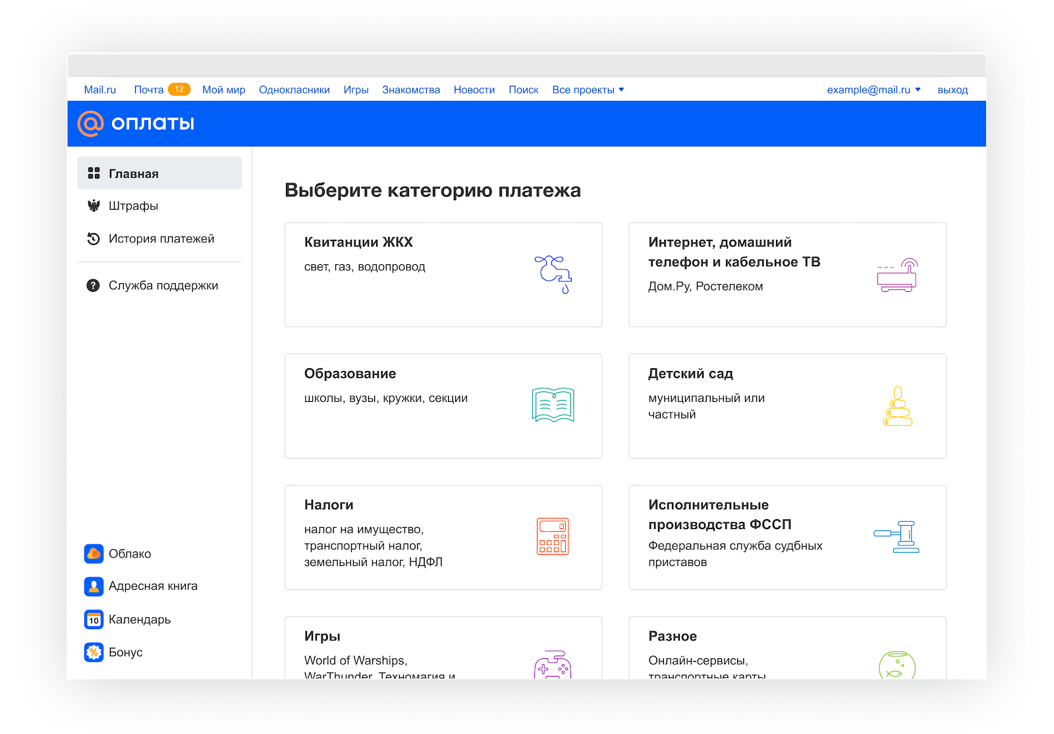The height and width of the screenshot is (734, 1054).
Task: Click the выход link to sign out
Action: coord(953,90)
